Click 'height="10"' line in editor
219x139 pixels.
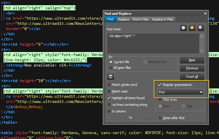[36, 81]
